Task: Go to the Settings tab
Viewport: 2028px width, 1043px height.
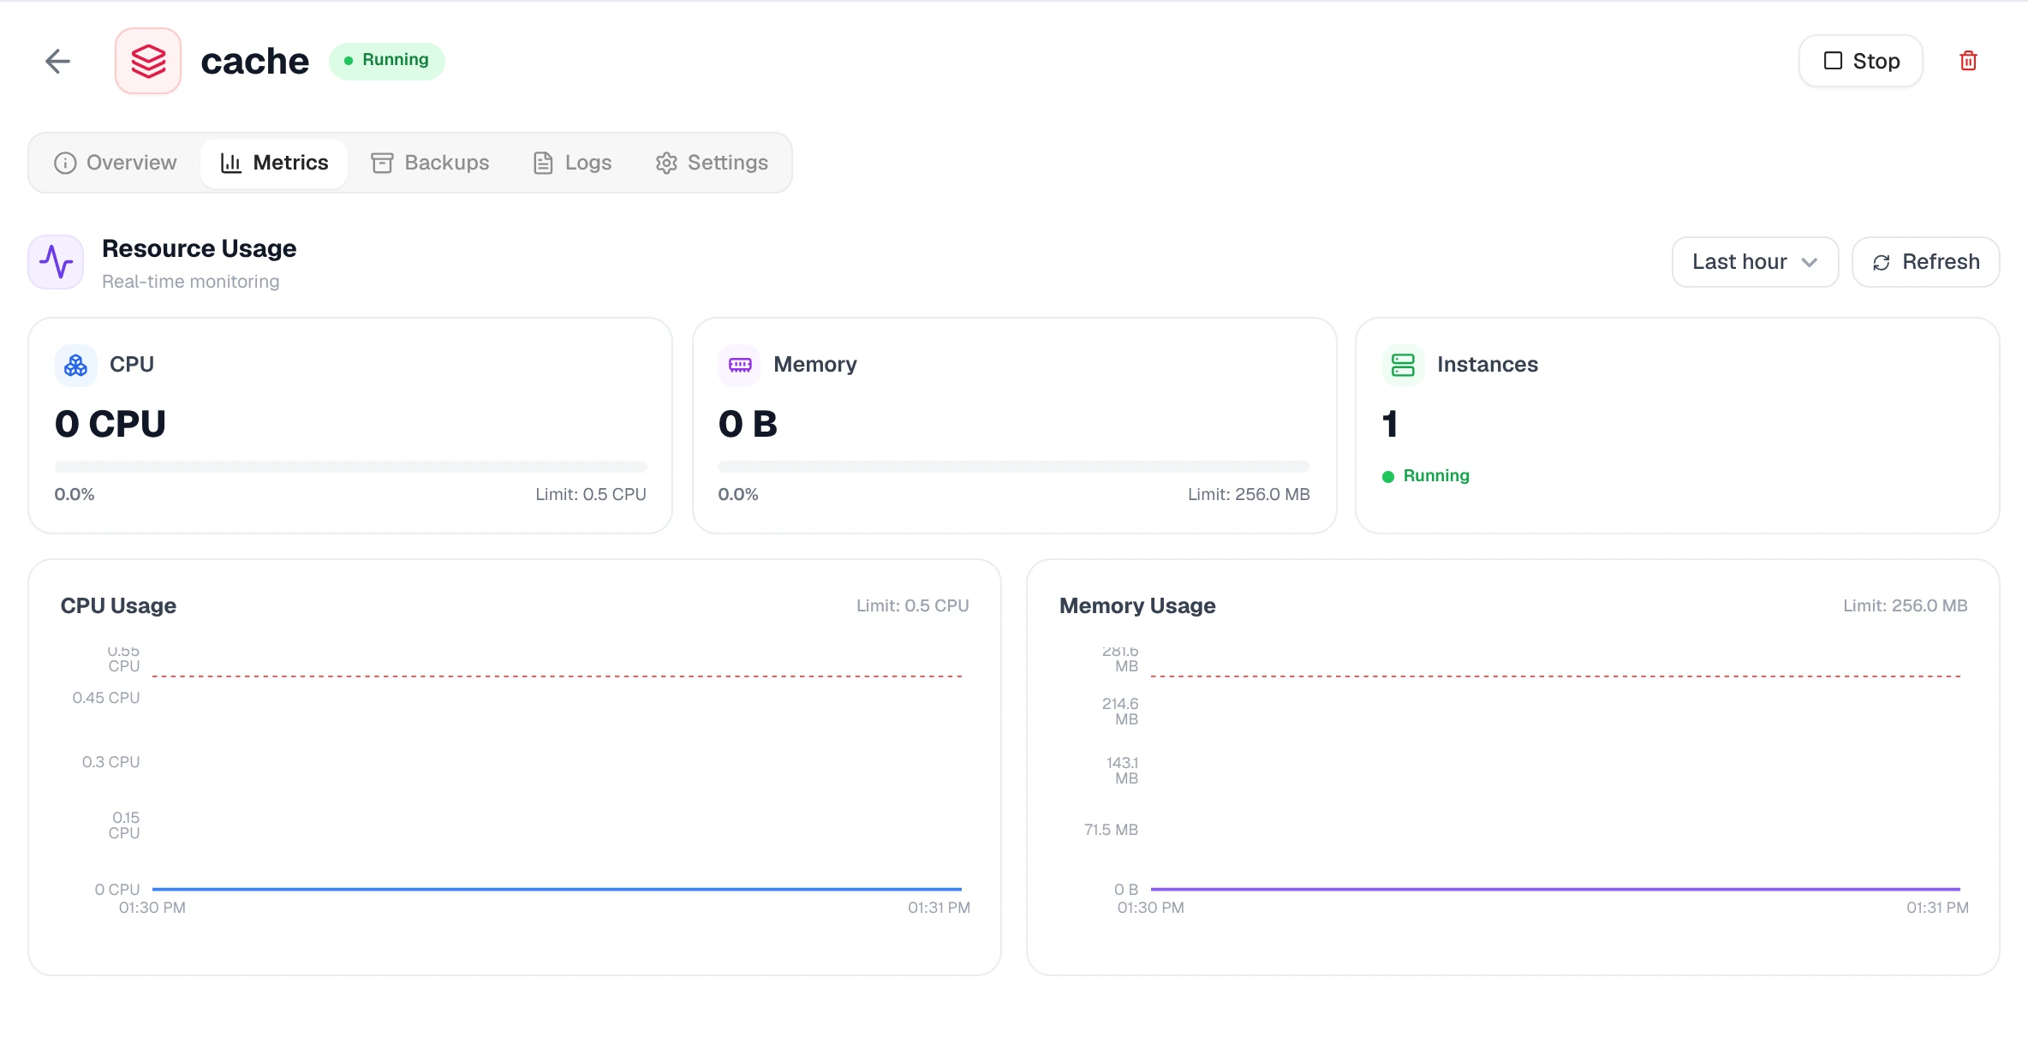Action: (712, 163)
